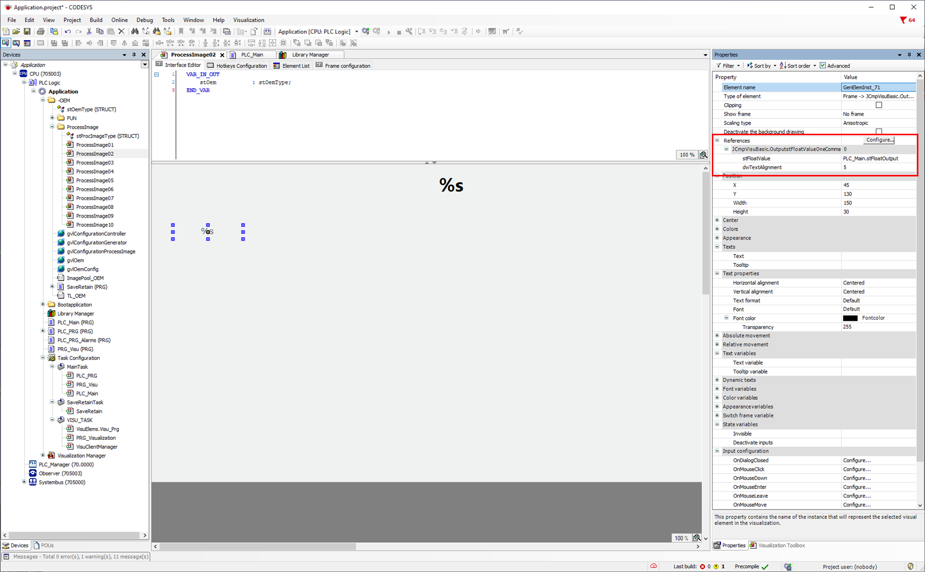Viewport: 925px width, 572px height.
Task: Click the Login gear icon beside application selector
Action: (365, 32)
